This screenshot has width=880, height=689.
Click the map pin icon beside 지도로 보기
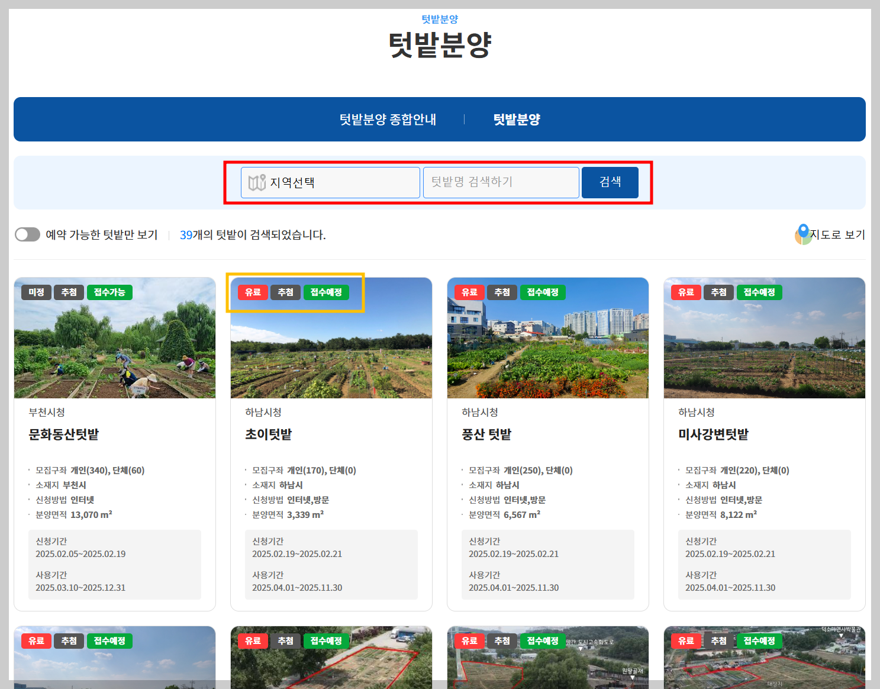pyautogui.click(x=802, y=234)
